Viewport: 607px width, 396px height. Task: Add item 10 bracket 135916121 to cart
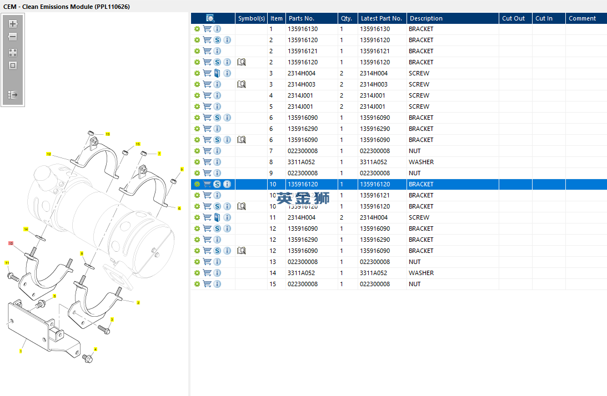207,195
